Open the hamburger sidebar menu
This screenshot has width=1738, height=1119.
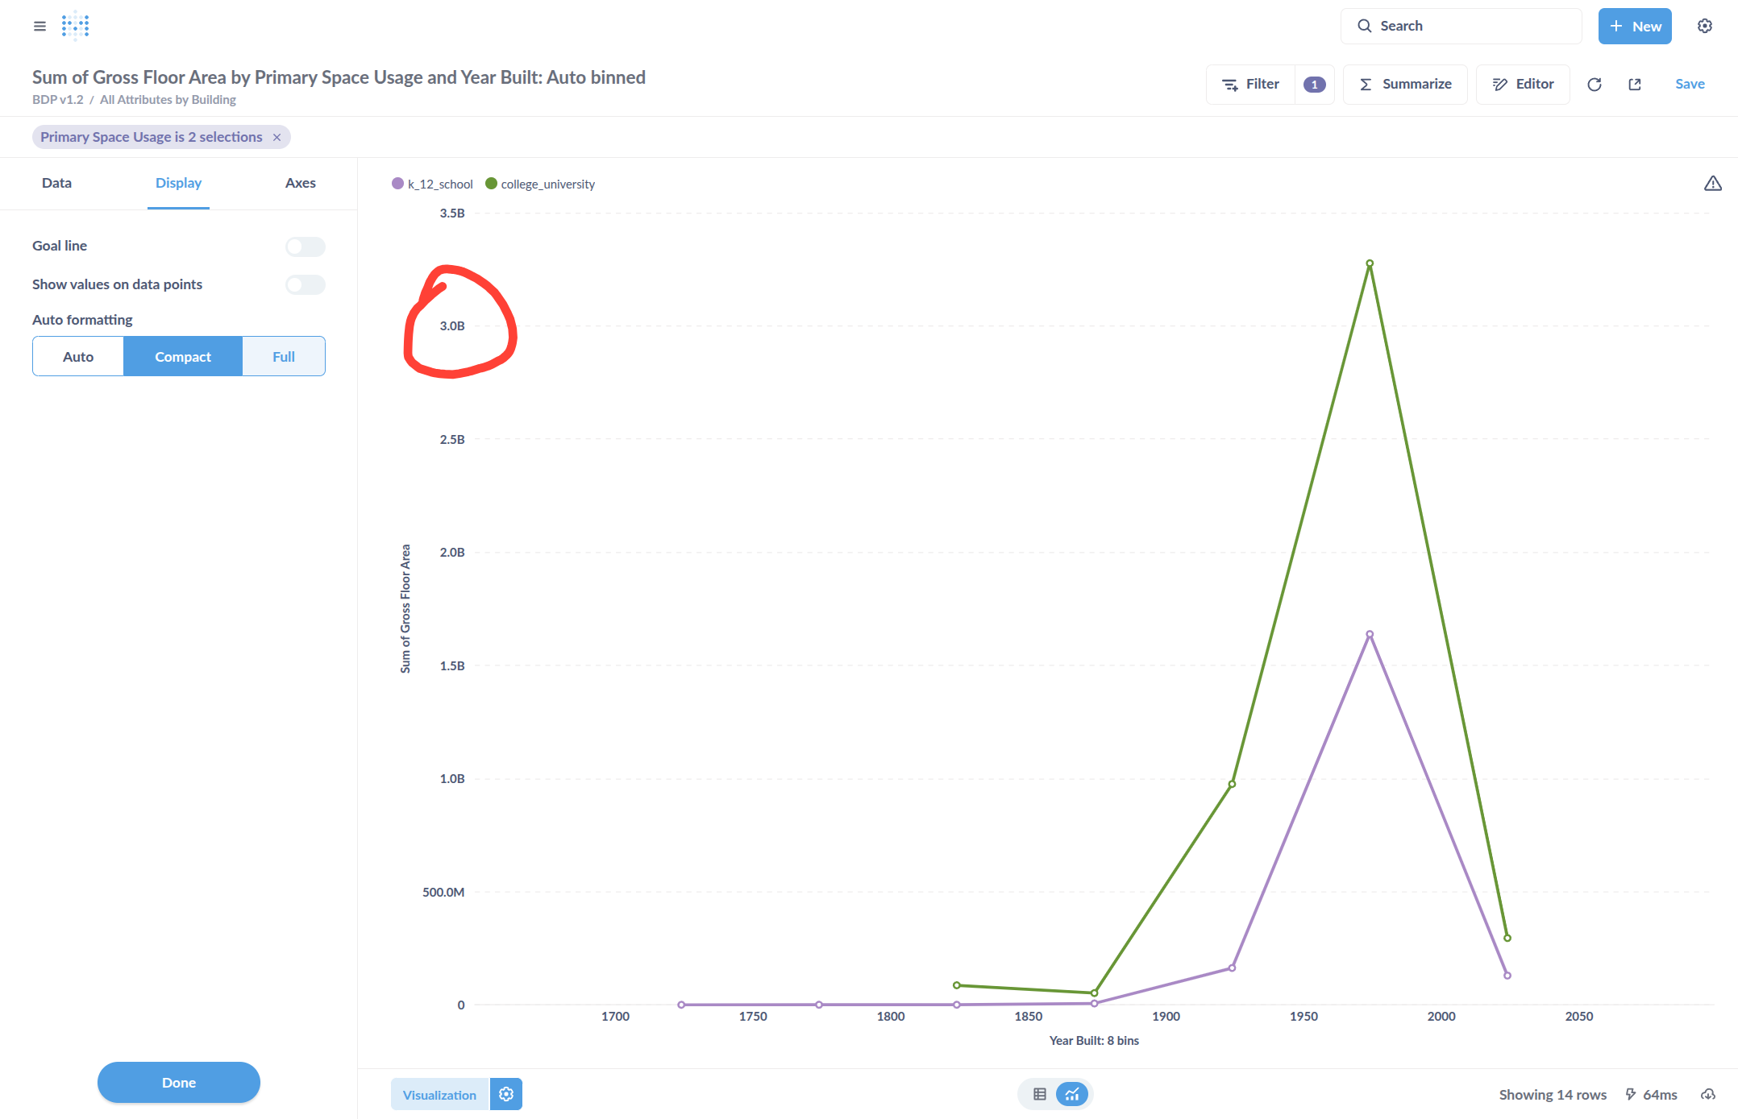pyautogui.click(x=39, y=26)
